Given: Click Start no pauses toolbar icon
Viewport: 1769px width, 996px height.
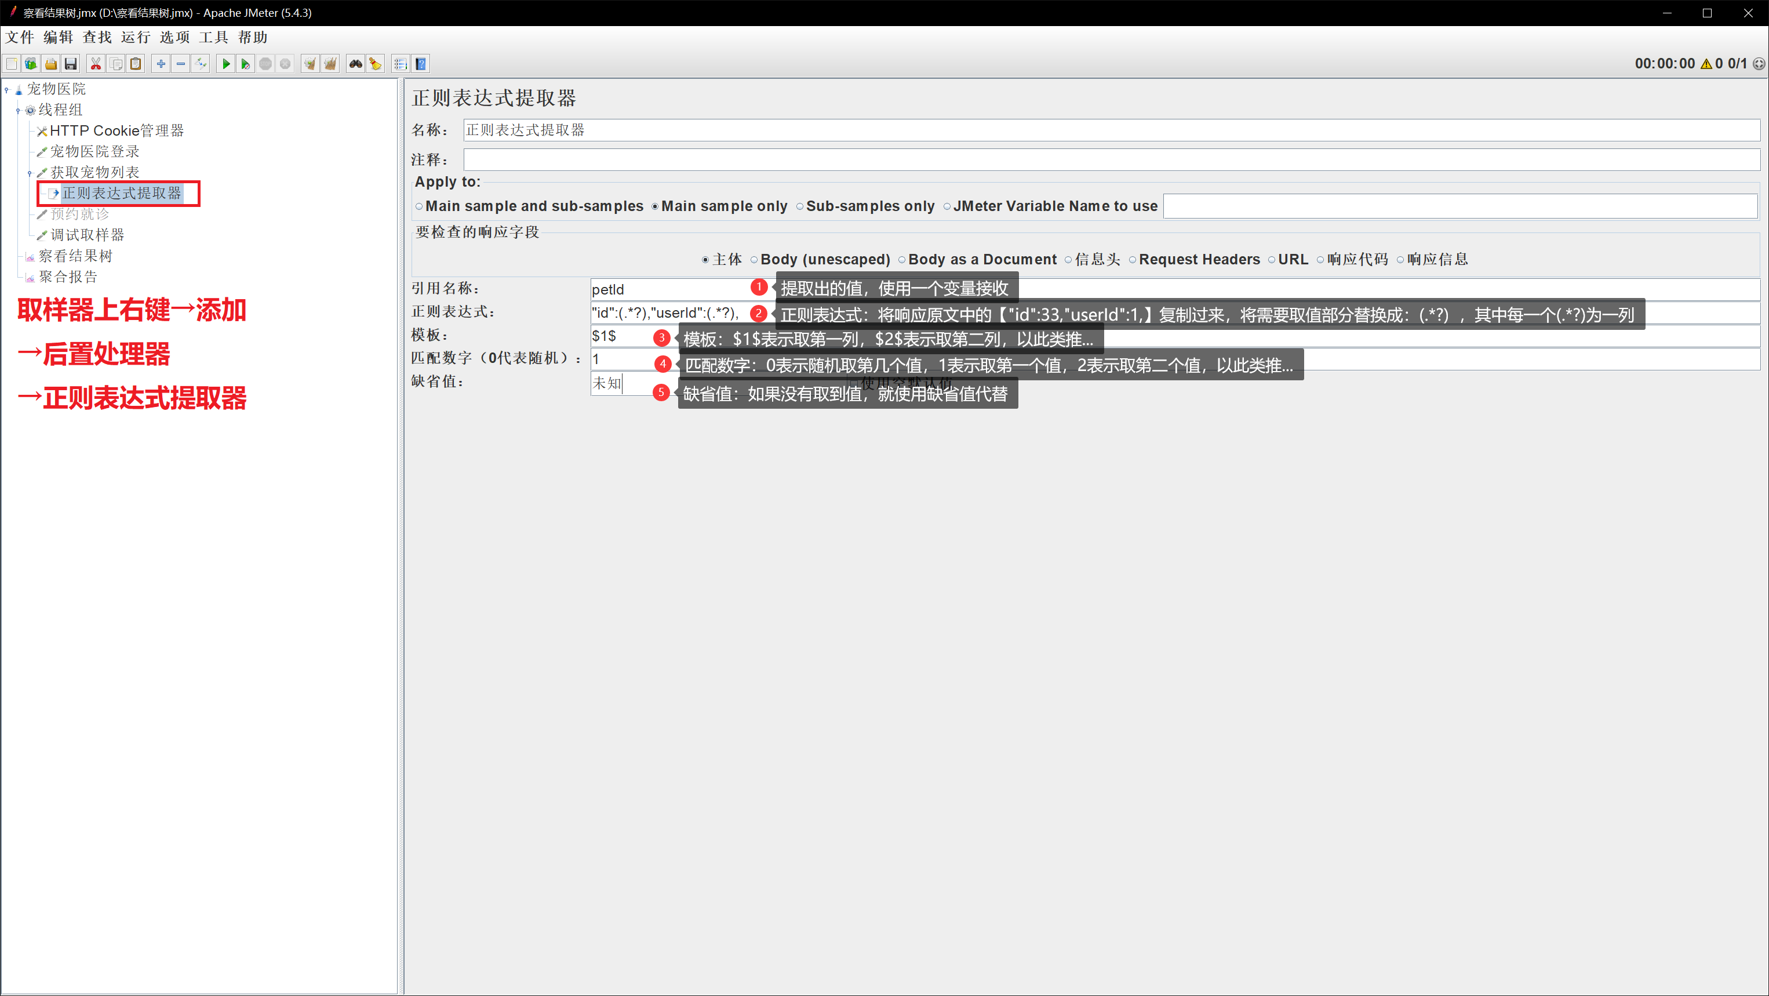Looking at the screenshot, I should [245, 64].
